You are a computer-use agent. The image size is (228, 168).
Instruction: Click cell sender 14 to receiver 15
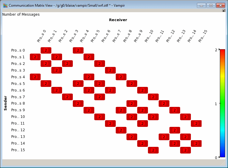pyautogui.click(x=196, y=143)
